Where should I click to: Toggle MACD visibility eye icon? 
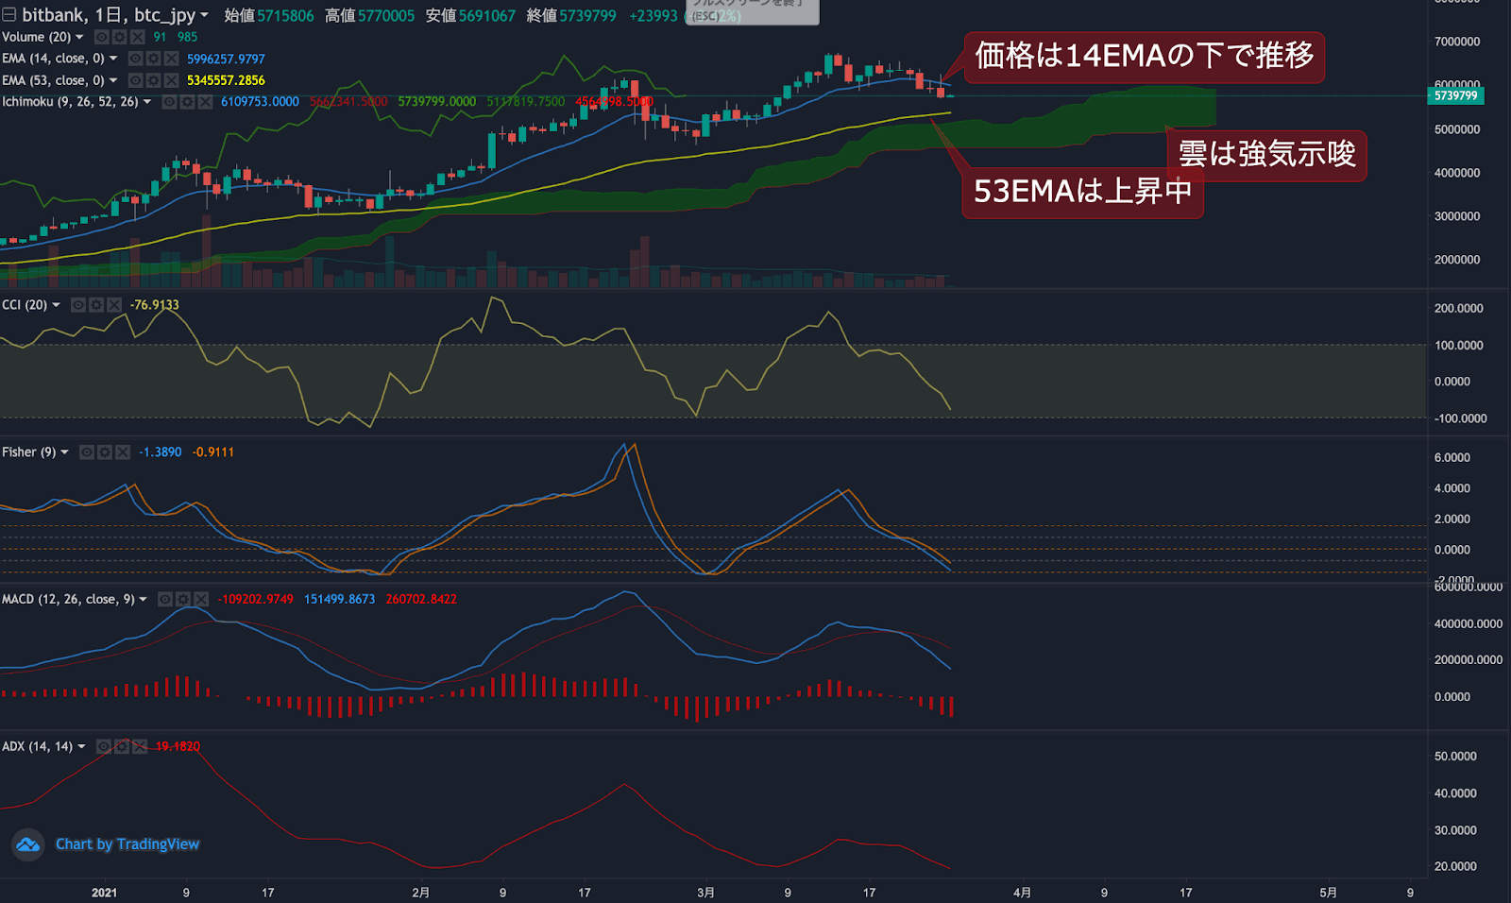(165, 600)
